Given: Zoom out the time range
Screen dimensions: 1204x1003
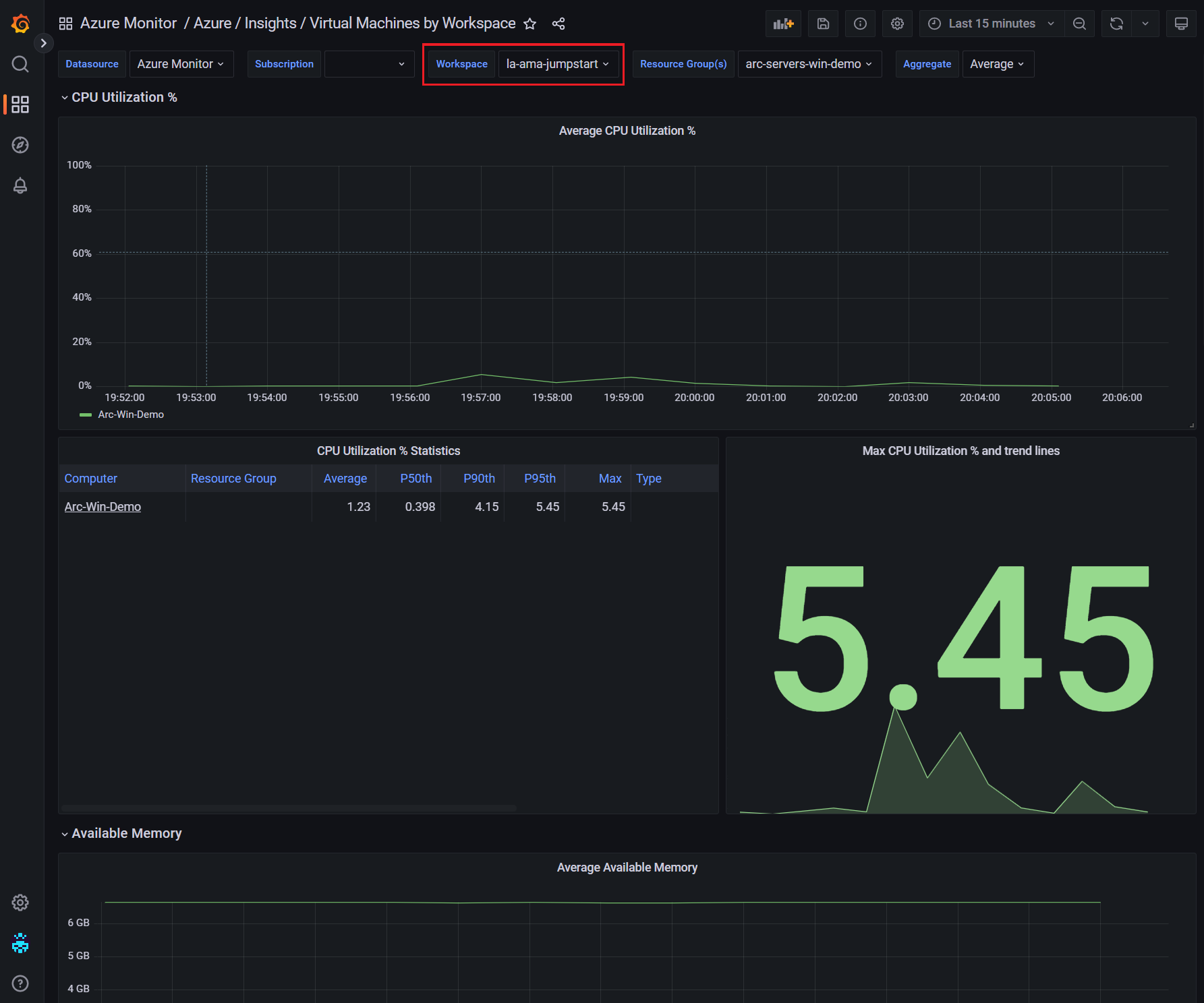Looking at the screenshot, I should [x=1079, y=24].
